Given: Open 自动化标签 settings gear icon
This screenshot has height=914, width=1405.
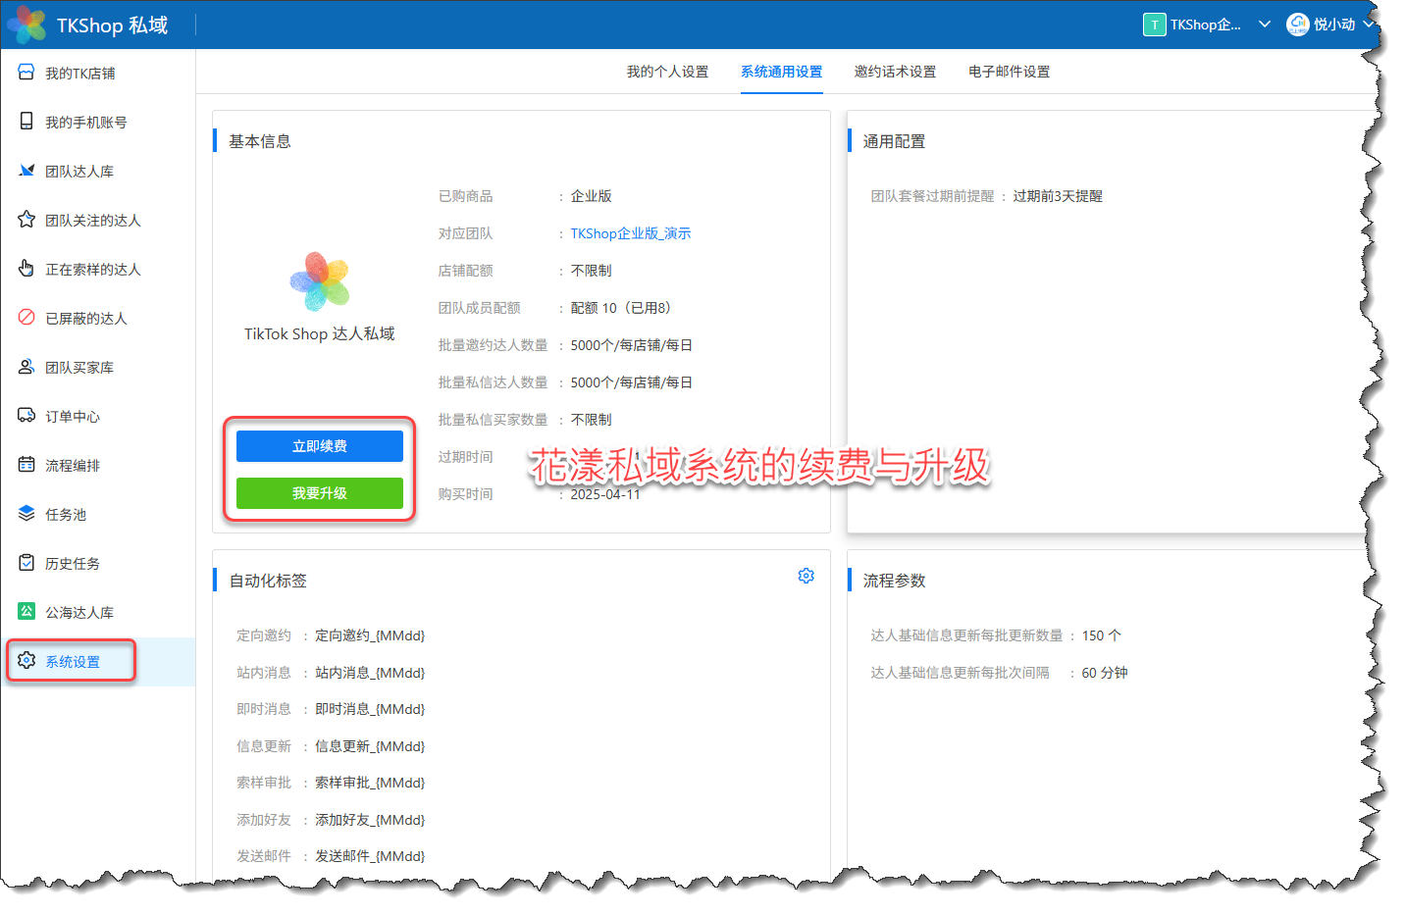Looking at the screenshot, I should (806, 576).
